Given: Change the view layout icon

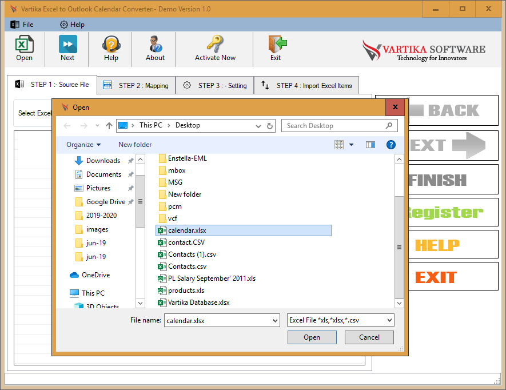Looking at the screenshot, I should pyautogui.click(x=339, y=145).
